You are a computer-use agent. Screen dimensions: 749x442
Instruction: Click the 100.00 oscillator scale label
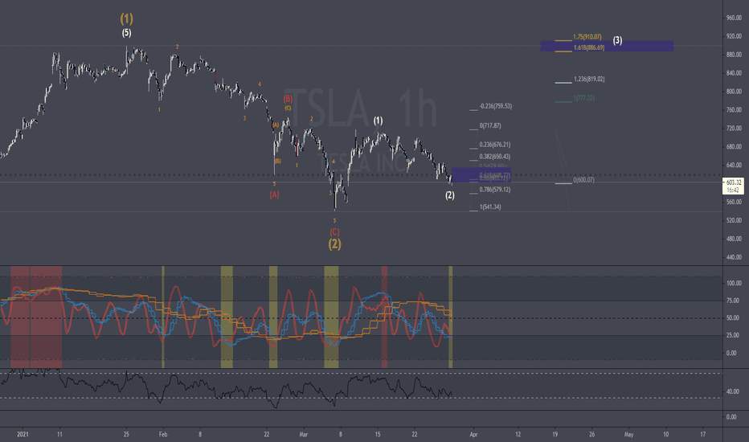[x=732, y=284]
